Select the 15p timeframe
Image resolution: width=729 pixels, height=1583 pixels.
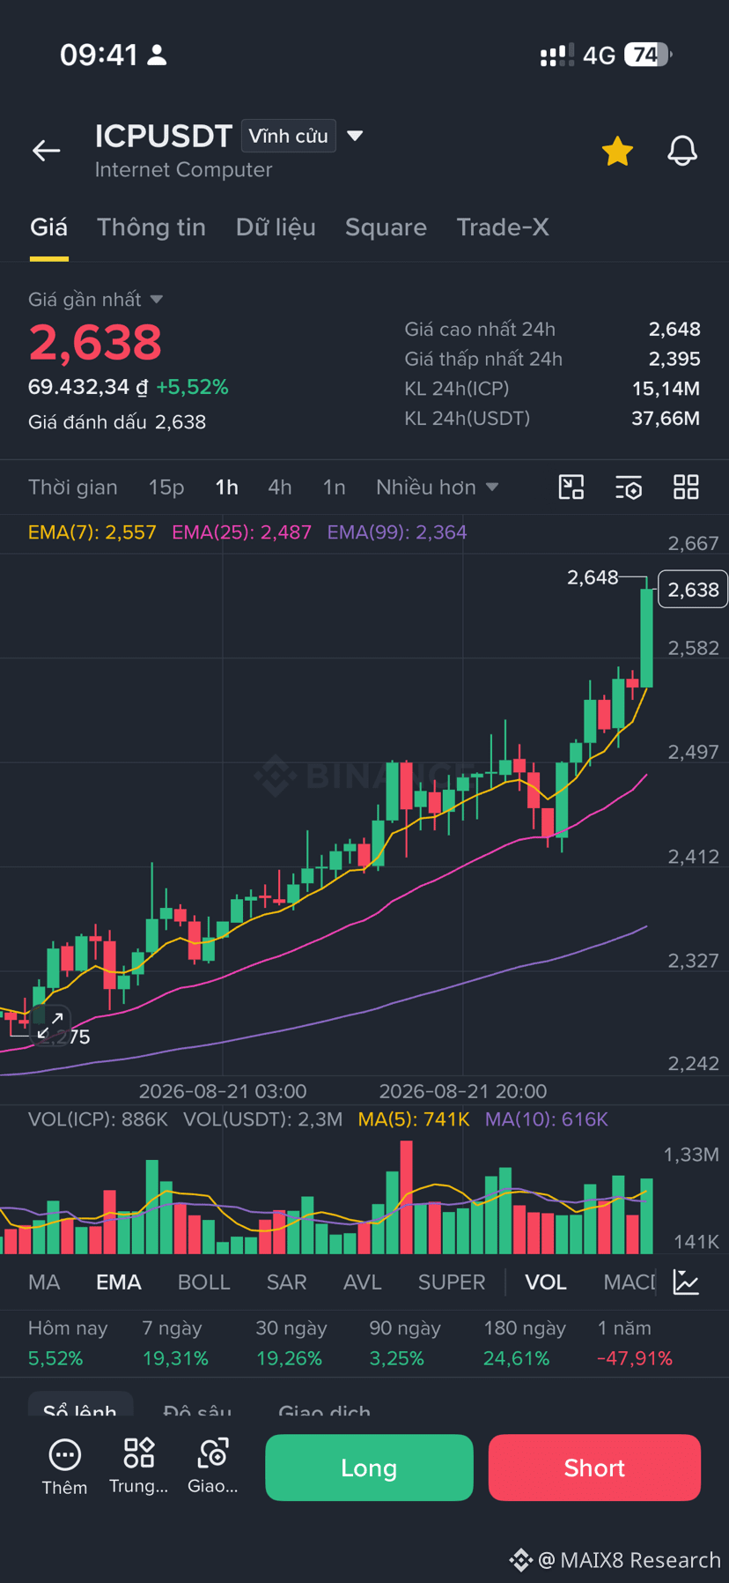click(x=166, y=487)
